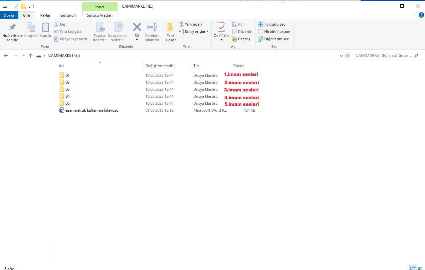The height and width of the screenshot is (270, 425).
Task: Click the refresh icon beside address bar
Action: (347, 56)
